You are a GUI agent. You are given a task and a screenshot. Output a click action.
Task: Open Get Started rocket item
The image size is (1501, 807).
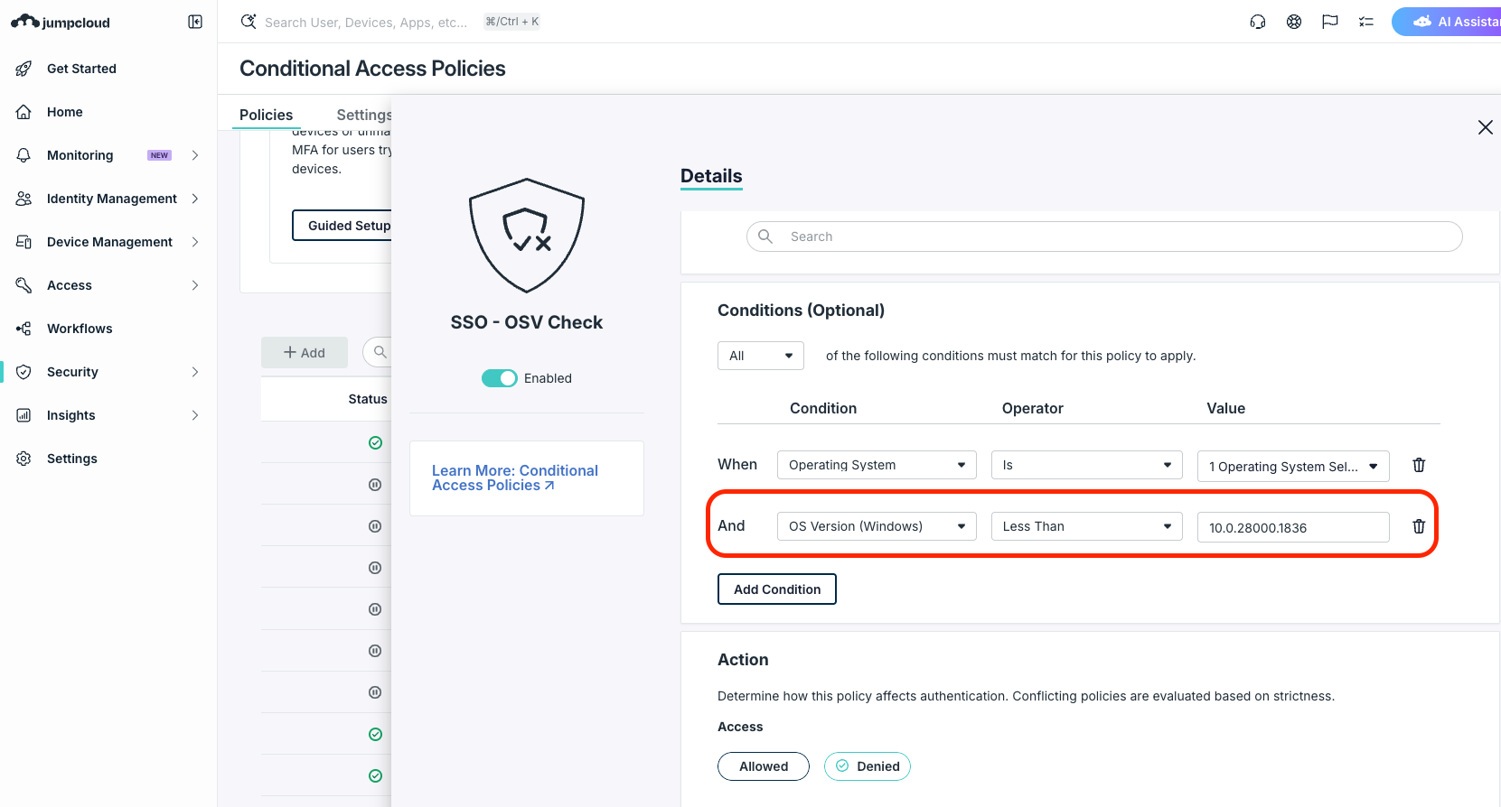[81, 69]
